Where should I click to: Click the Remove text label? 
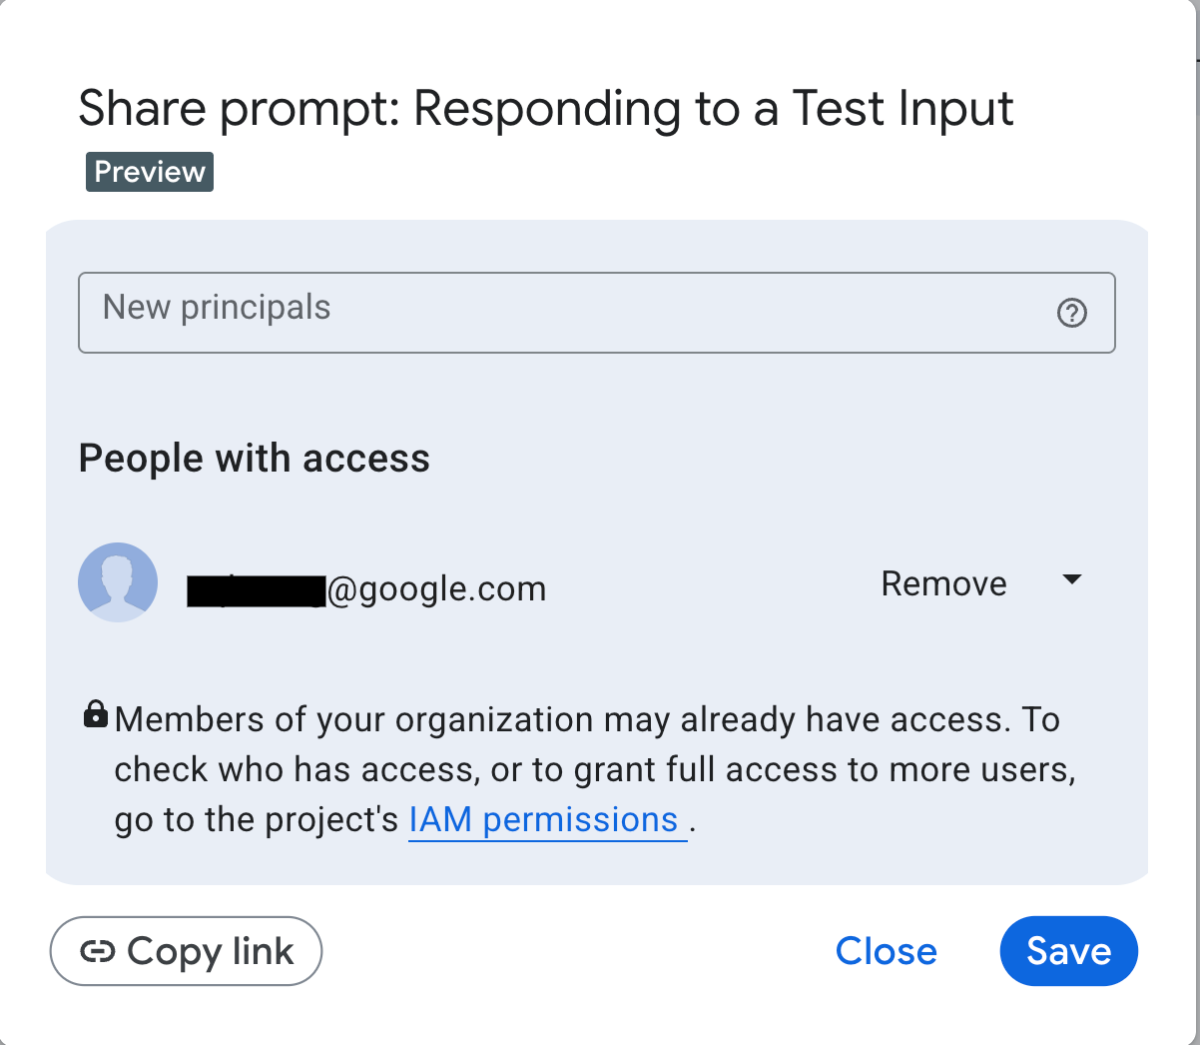tap(942, 582)
